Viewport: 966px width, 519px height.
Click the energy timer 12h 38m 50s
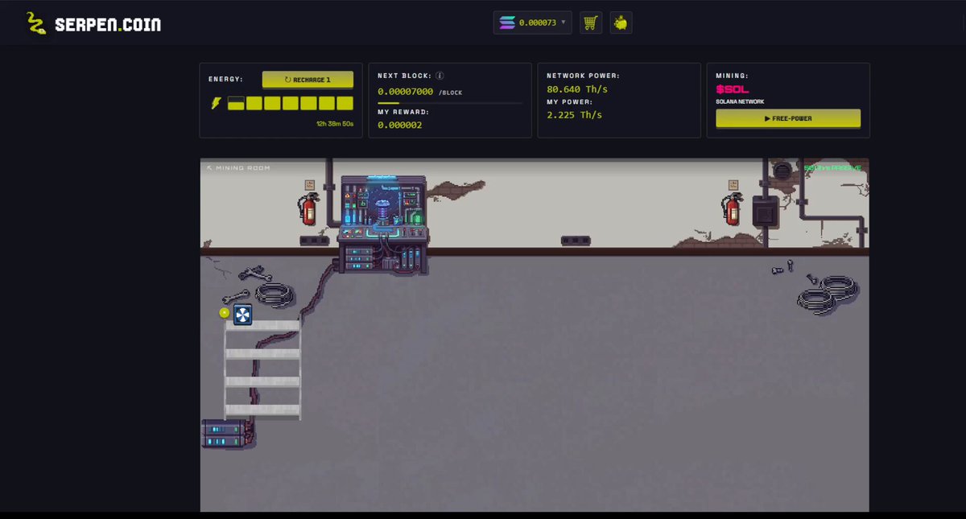tap(334, 124)
